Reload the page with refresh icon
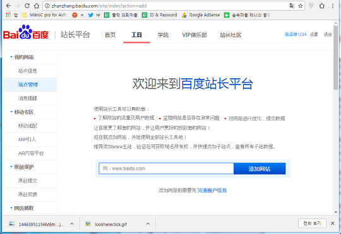Screen dimensions: 341x234 [27, 6]
